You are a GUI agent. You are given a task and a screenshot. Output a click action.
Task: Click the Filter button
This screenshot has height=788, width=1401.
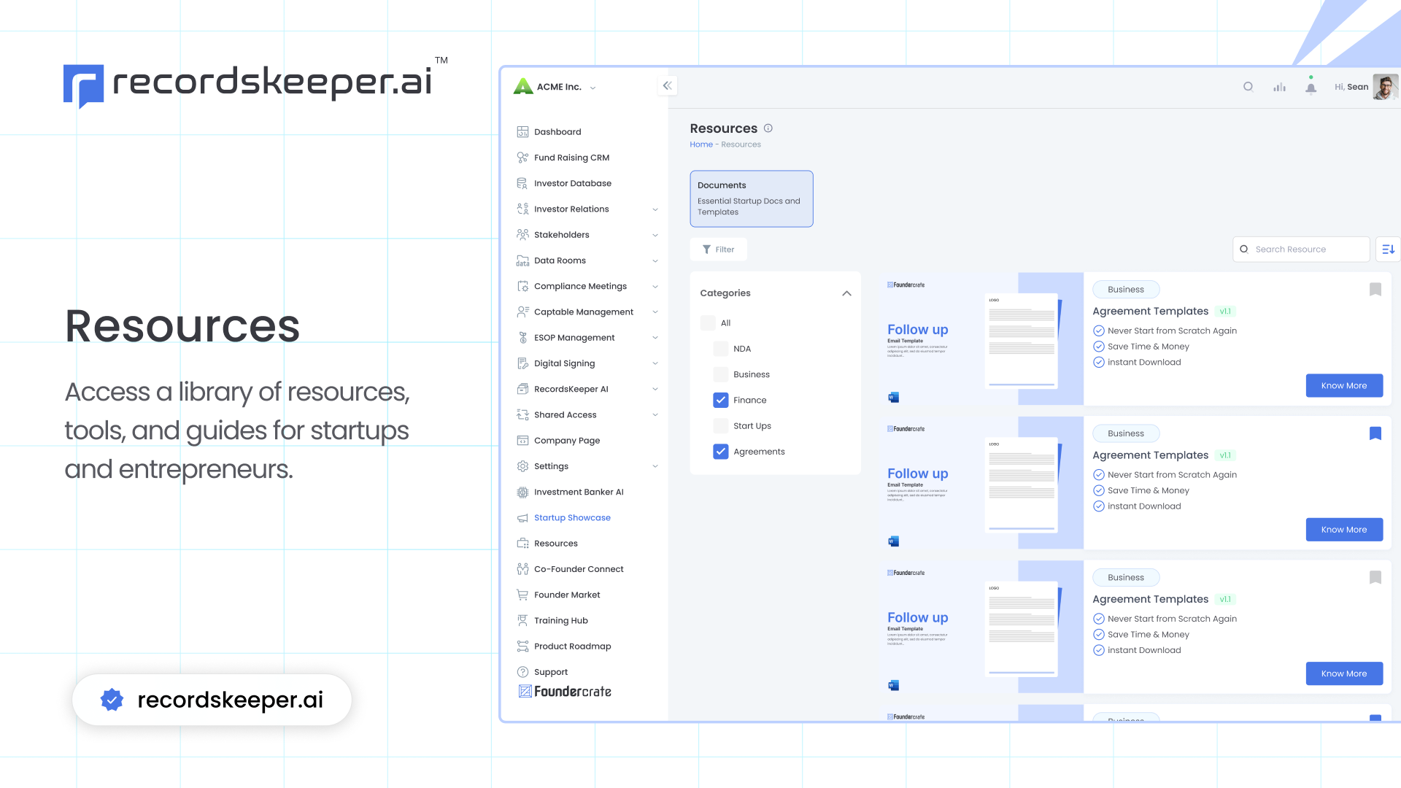point(718,250)
